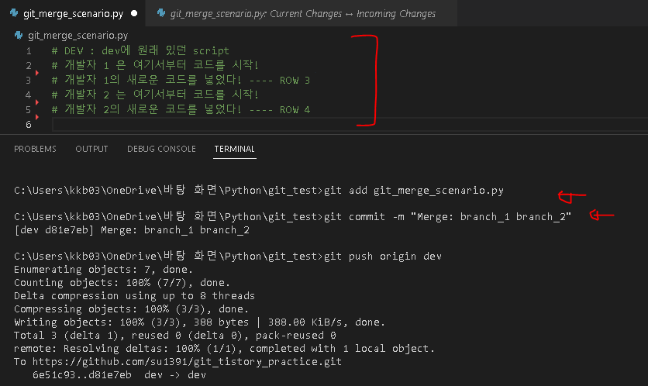The width and height of the screenshot is (648, 386).
Task: Click Python file icon on first tab
Action: [x=14, y=13]
